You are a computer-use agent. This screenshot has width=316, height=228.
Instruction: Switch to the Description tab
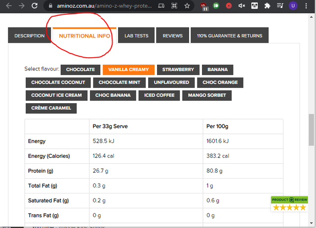30,36
